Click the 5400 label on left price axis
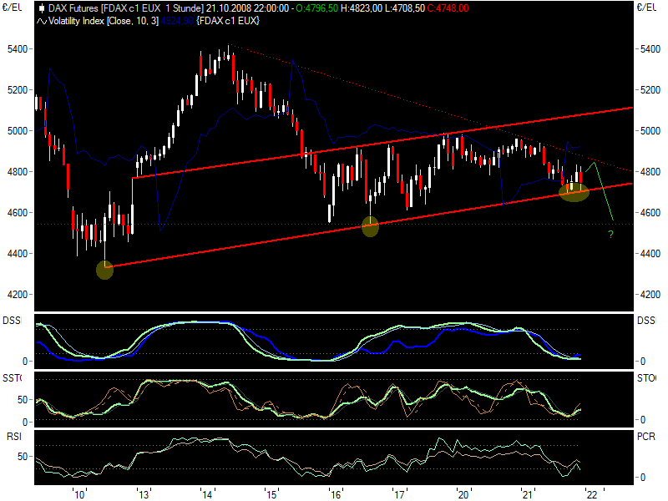This screenshot has width=668, height=501. 17,49
